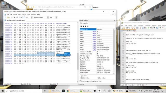Click Open file icon in HxD toolbar
The width and height of the screenshot is (166, 93).
pyautogui.click(x=8, y=17)
